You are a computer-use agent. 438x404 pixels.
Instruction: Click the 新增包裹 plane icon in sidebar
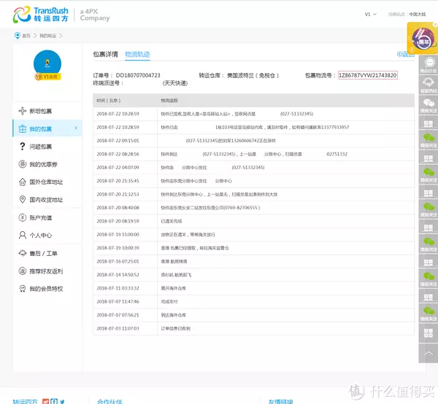tap(23, 111)
